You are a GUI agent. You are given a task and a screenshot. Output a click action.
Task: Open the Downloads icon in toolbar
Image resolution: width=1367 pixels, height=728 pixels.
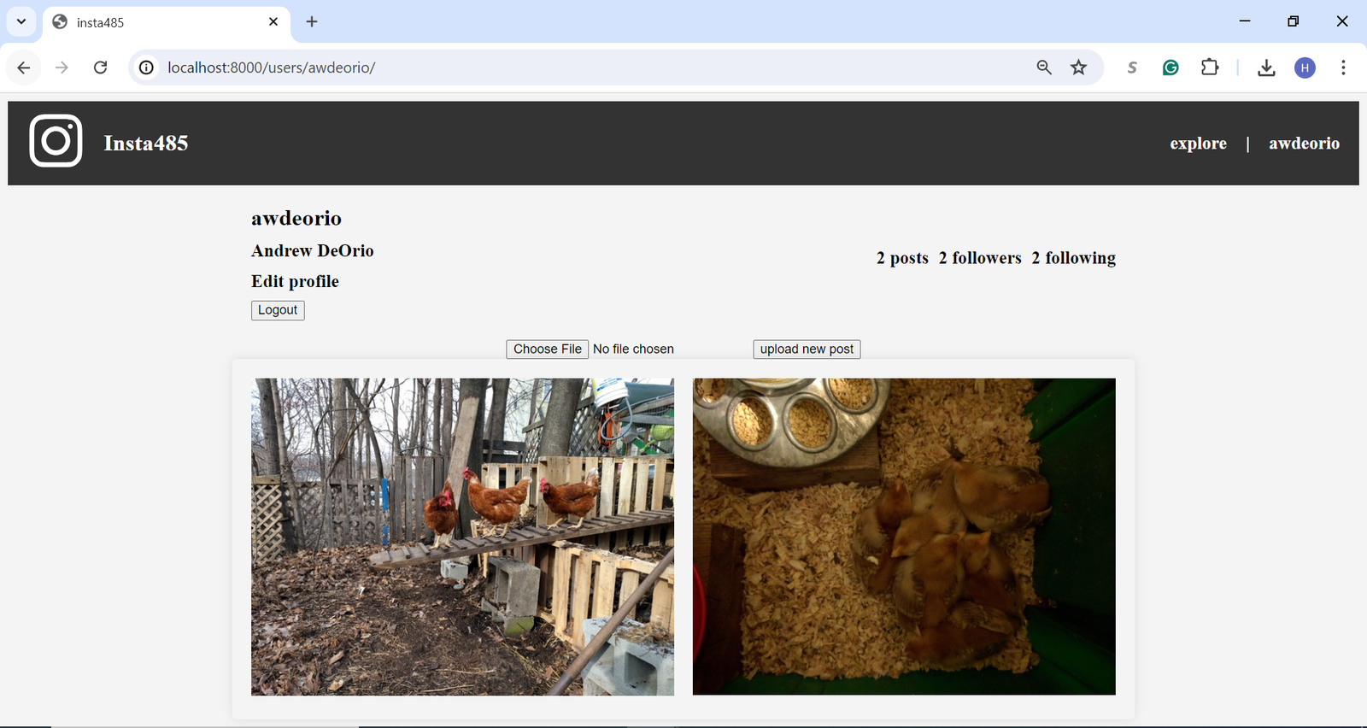(x=1266, y=68)
